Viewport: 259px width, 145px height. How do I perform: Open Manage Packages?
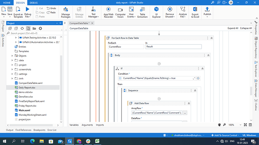click(x=66, y=12)
